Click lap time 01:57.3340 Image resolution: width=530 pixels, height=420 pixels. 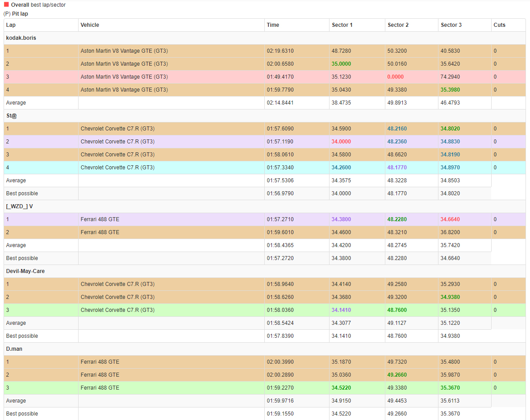[x=280, y=168]
